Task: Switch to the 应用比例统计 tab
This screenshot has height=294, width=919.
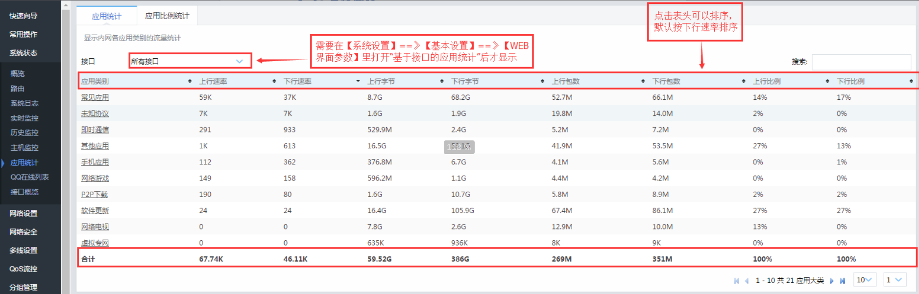Action: tap(167, 16)
